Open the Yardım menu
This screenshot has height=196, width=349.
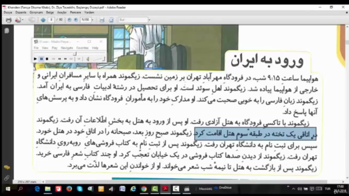click(x=89, y=13)
